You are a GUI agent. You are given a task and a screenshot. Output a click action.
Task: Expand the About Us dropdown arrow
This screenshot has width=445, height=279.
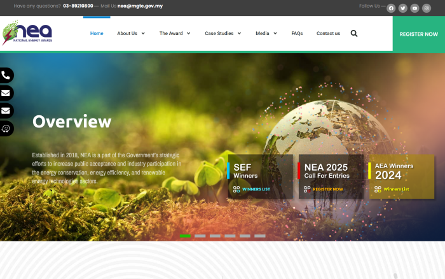(x=143, y=34)
